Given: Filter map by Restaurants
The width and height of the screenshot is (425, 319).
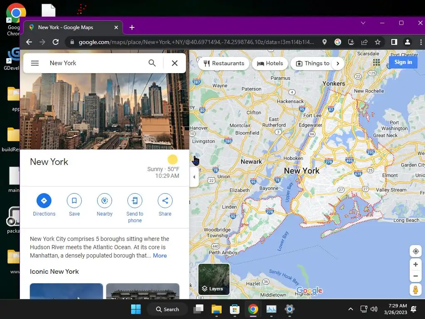Looking at the screenshot, I should tap(224, 64).
